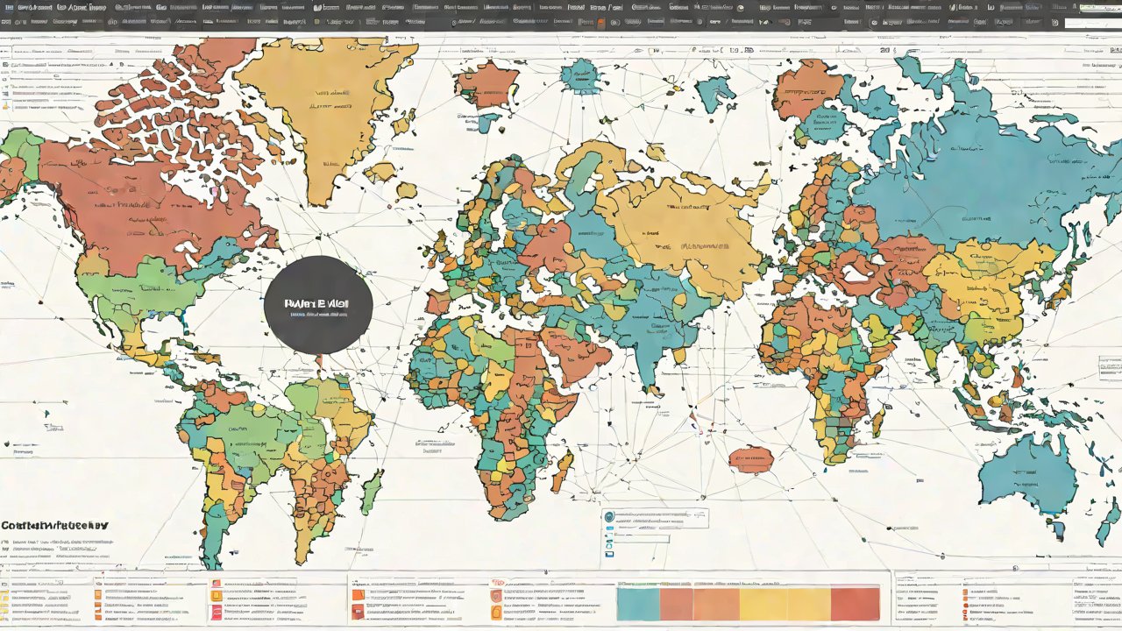Click the dark circular label in the Atlantic
The height and width of the screenshot is (631, 1122).
[318, 305]
